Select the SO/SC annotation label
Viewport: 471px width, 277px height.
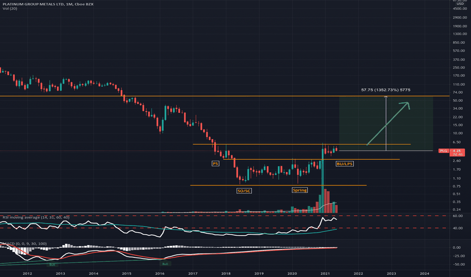[244, 191]
